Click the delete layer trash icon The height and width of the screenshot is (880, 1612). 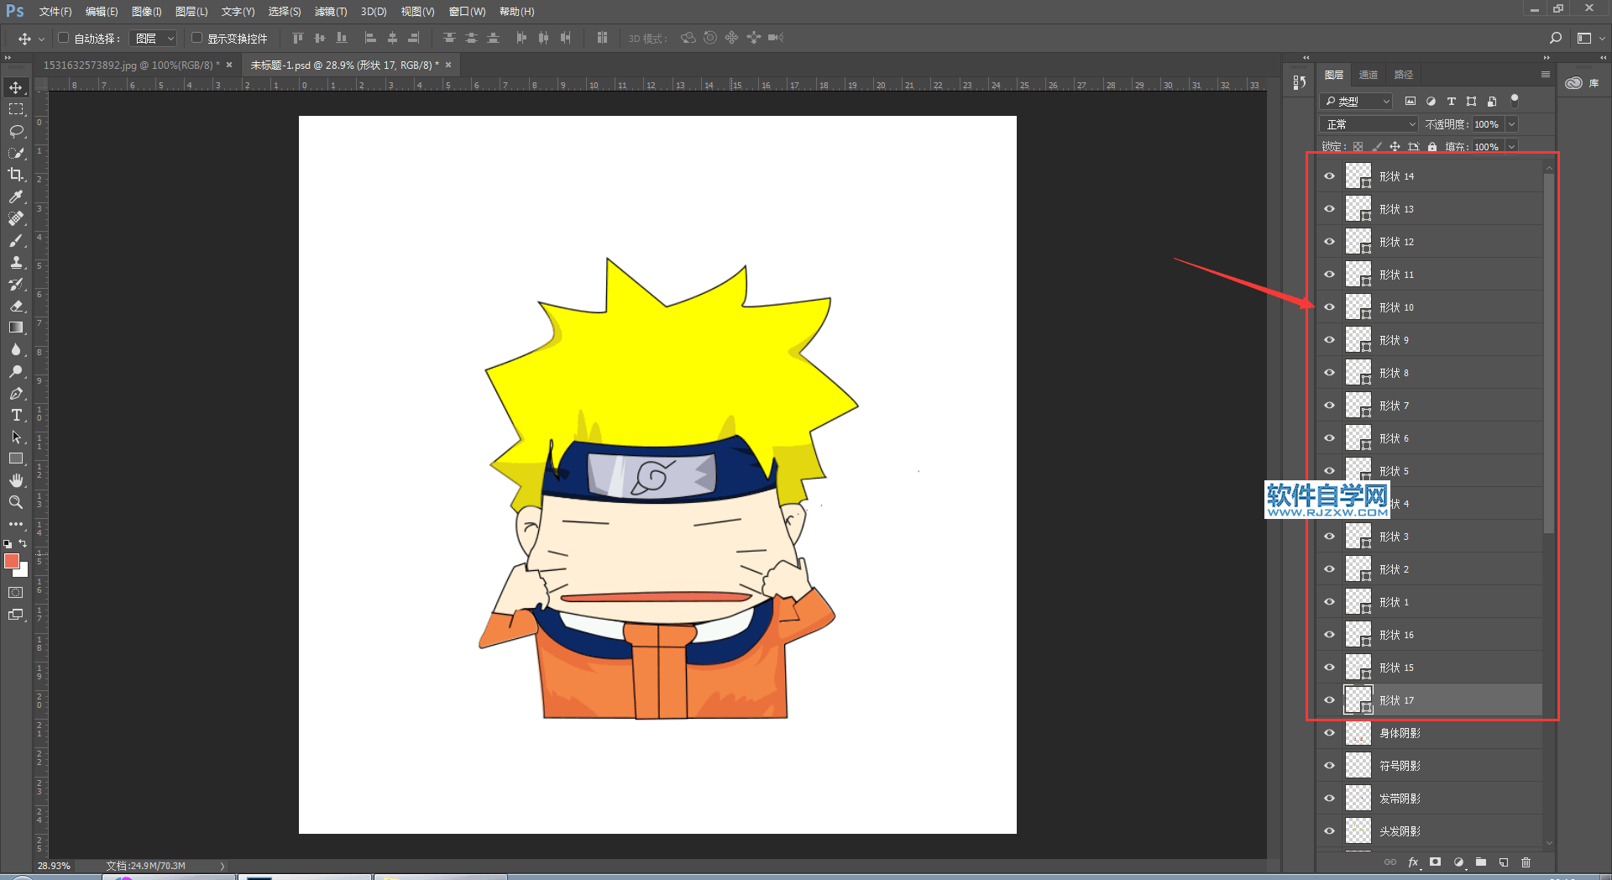1526,862
